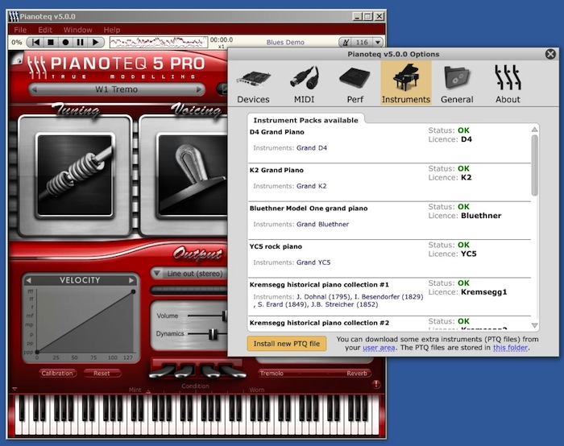Adjust the Condition slider marker
Image resolution: width=564 pixels, height=446 pixels.
(148, 392)
